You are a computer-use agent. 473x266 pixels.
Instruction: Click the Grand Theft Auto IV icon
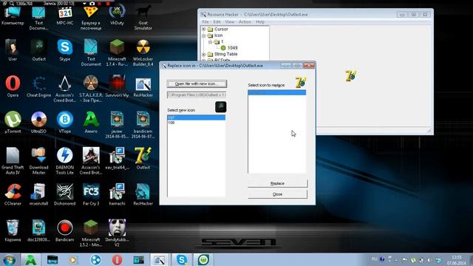tap(13, 161)
